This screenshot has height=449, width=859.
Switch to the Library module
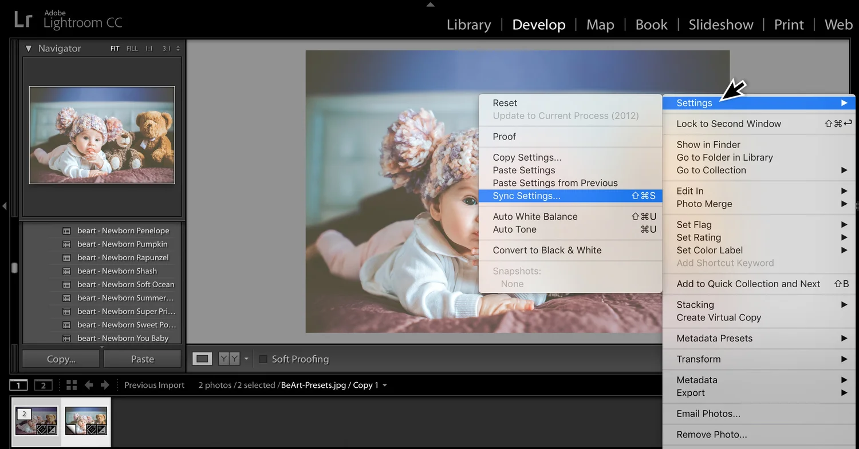click(x=468, y=25)
